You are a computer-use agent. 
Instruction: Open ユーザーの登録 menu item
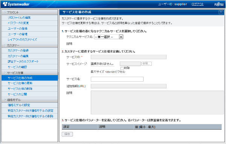pyautogui.click(x=30, y=29)
